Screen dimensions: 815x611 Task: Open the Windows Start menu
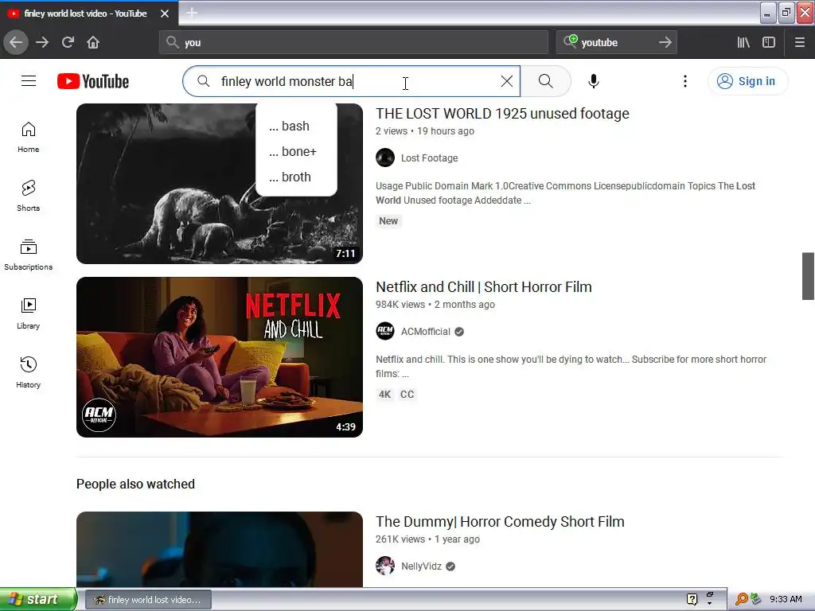(38, 599)
